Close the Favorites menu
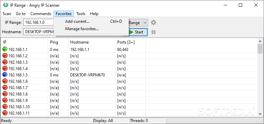 click(x=63, y=14)
